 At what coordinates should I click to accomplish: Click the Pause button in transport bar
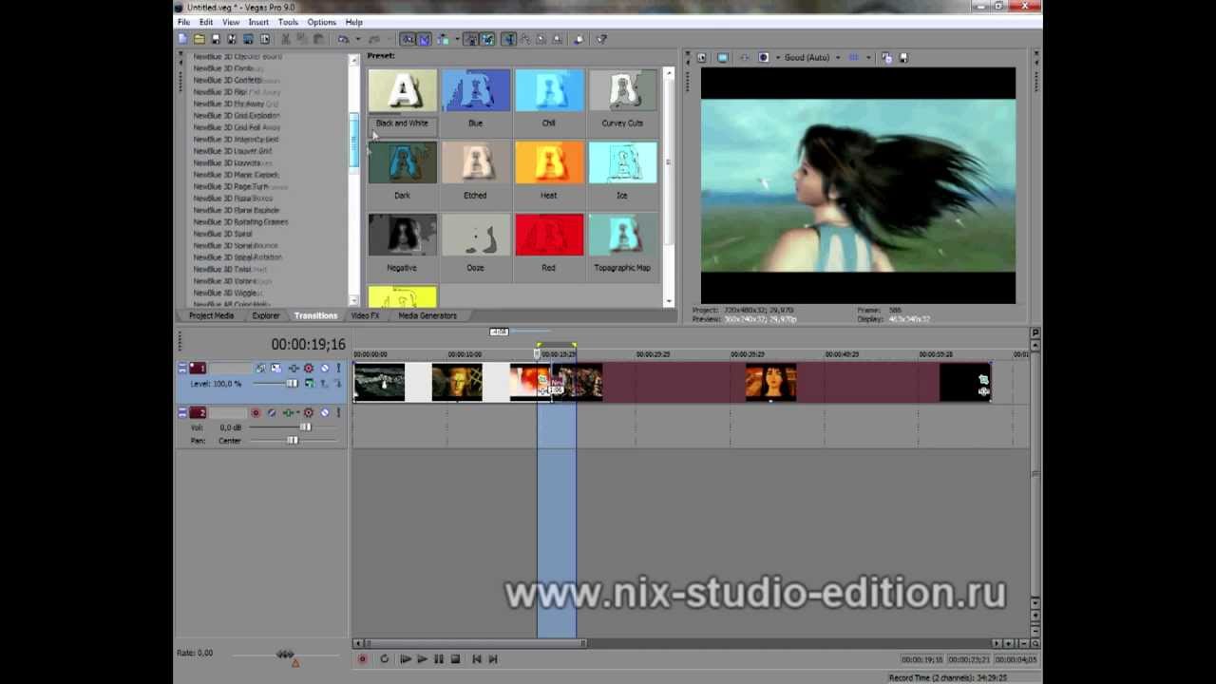(438, 658)
